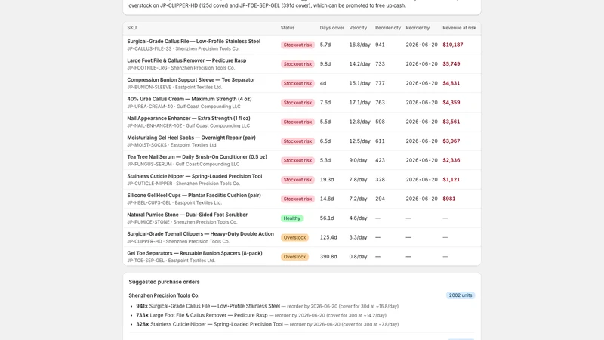The height and width of the screenshot is (340, 604).
Task: Select Surgical-Grade Toenail Clippers row title
Action: pos(200,234)
